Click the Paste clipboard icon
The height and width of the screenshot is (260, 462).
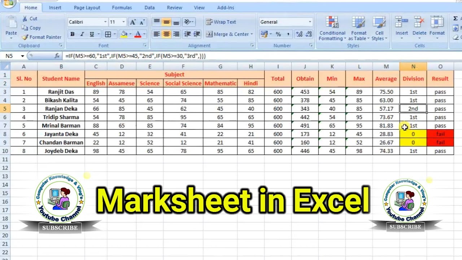[11, 22]
